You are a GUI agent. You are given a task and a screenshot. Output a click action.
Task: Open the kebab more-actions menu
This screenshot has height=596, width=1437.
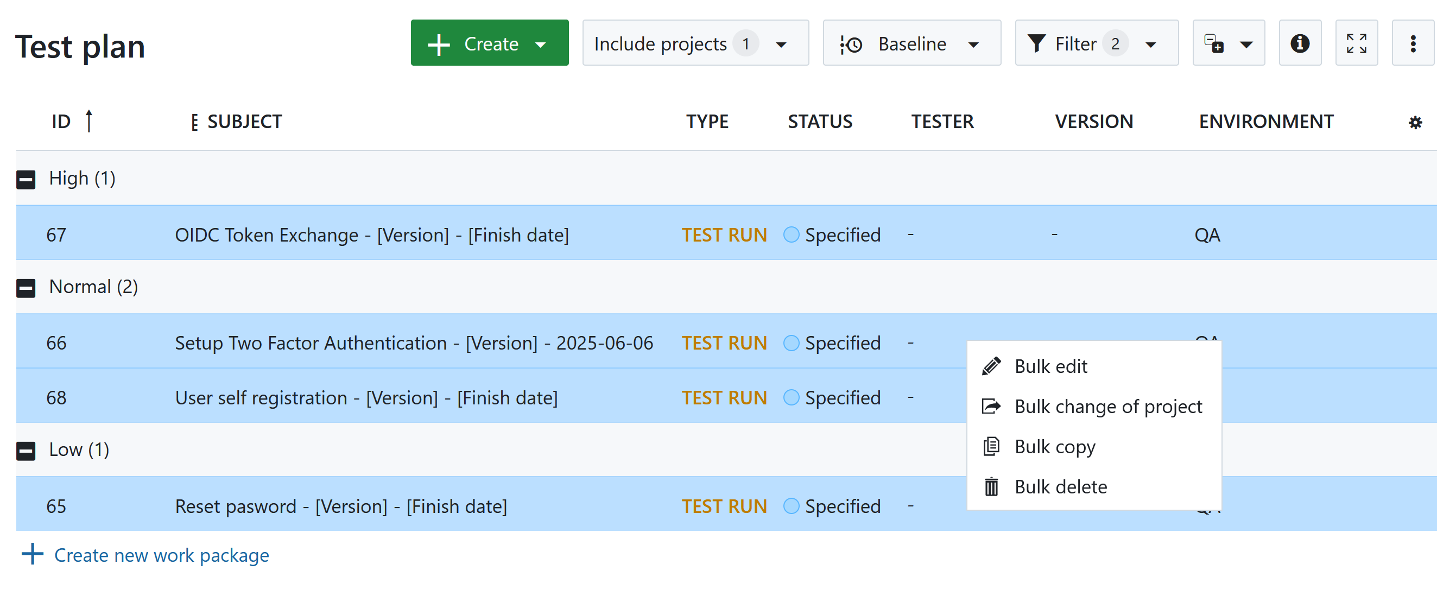click(1413, 43)
